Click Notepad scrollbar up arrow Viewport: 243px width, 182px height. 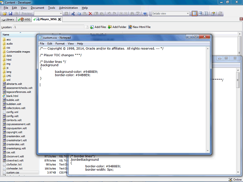tap(208, 49)
